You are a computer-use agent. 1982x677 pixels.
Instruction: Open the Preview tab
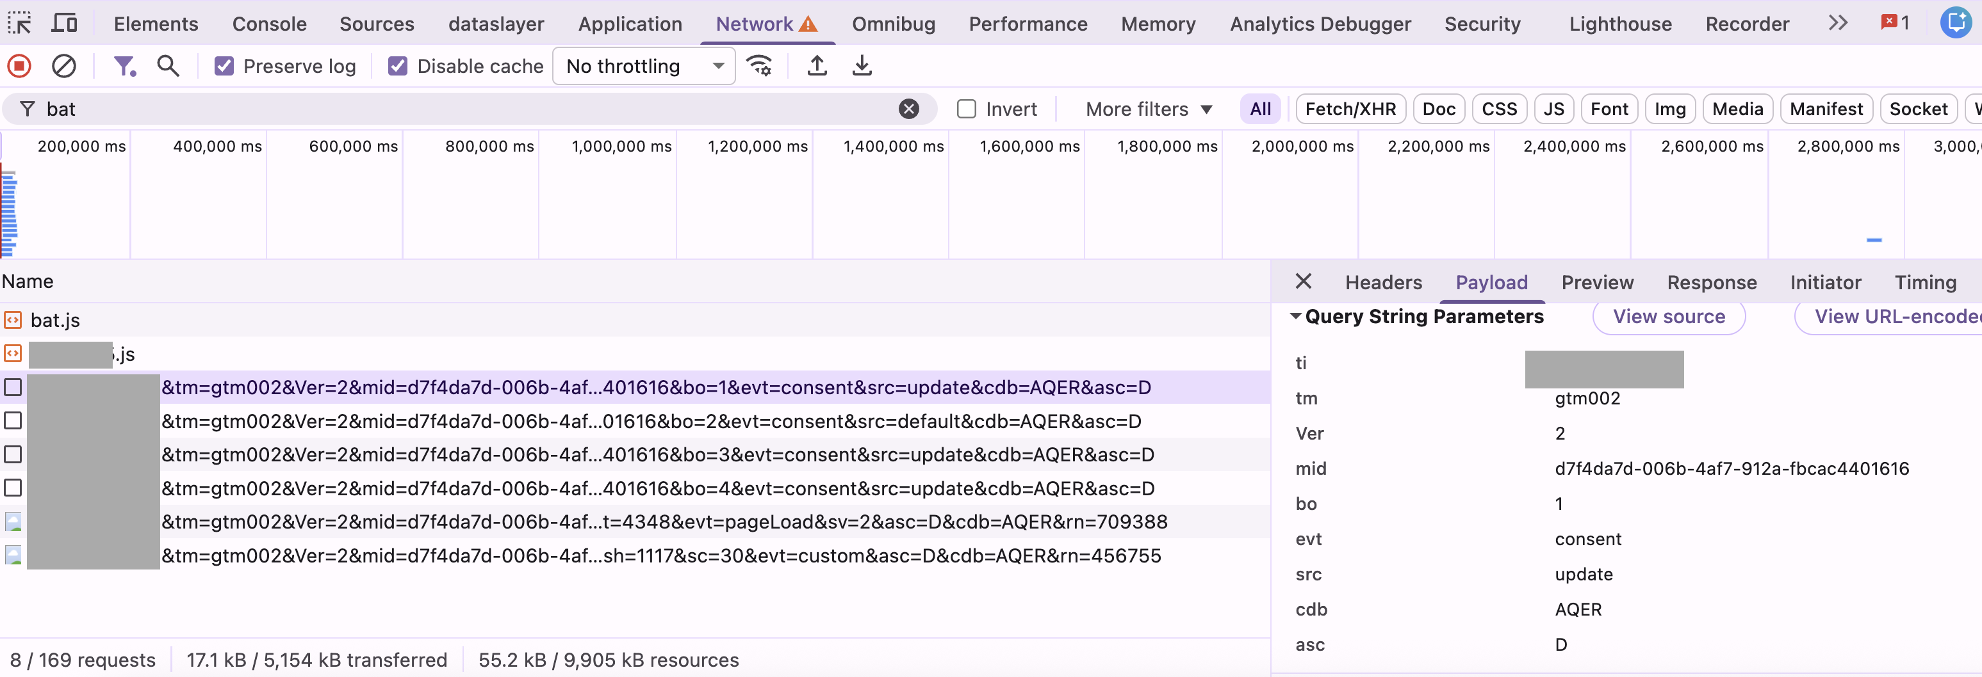point(1597,282)
